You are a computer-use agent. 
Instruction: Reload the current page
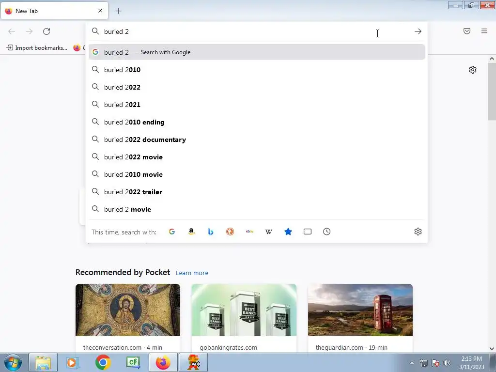click(x=46, y=31)
